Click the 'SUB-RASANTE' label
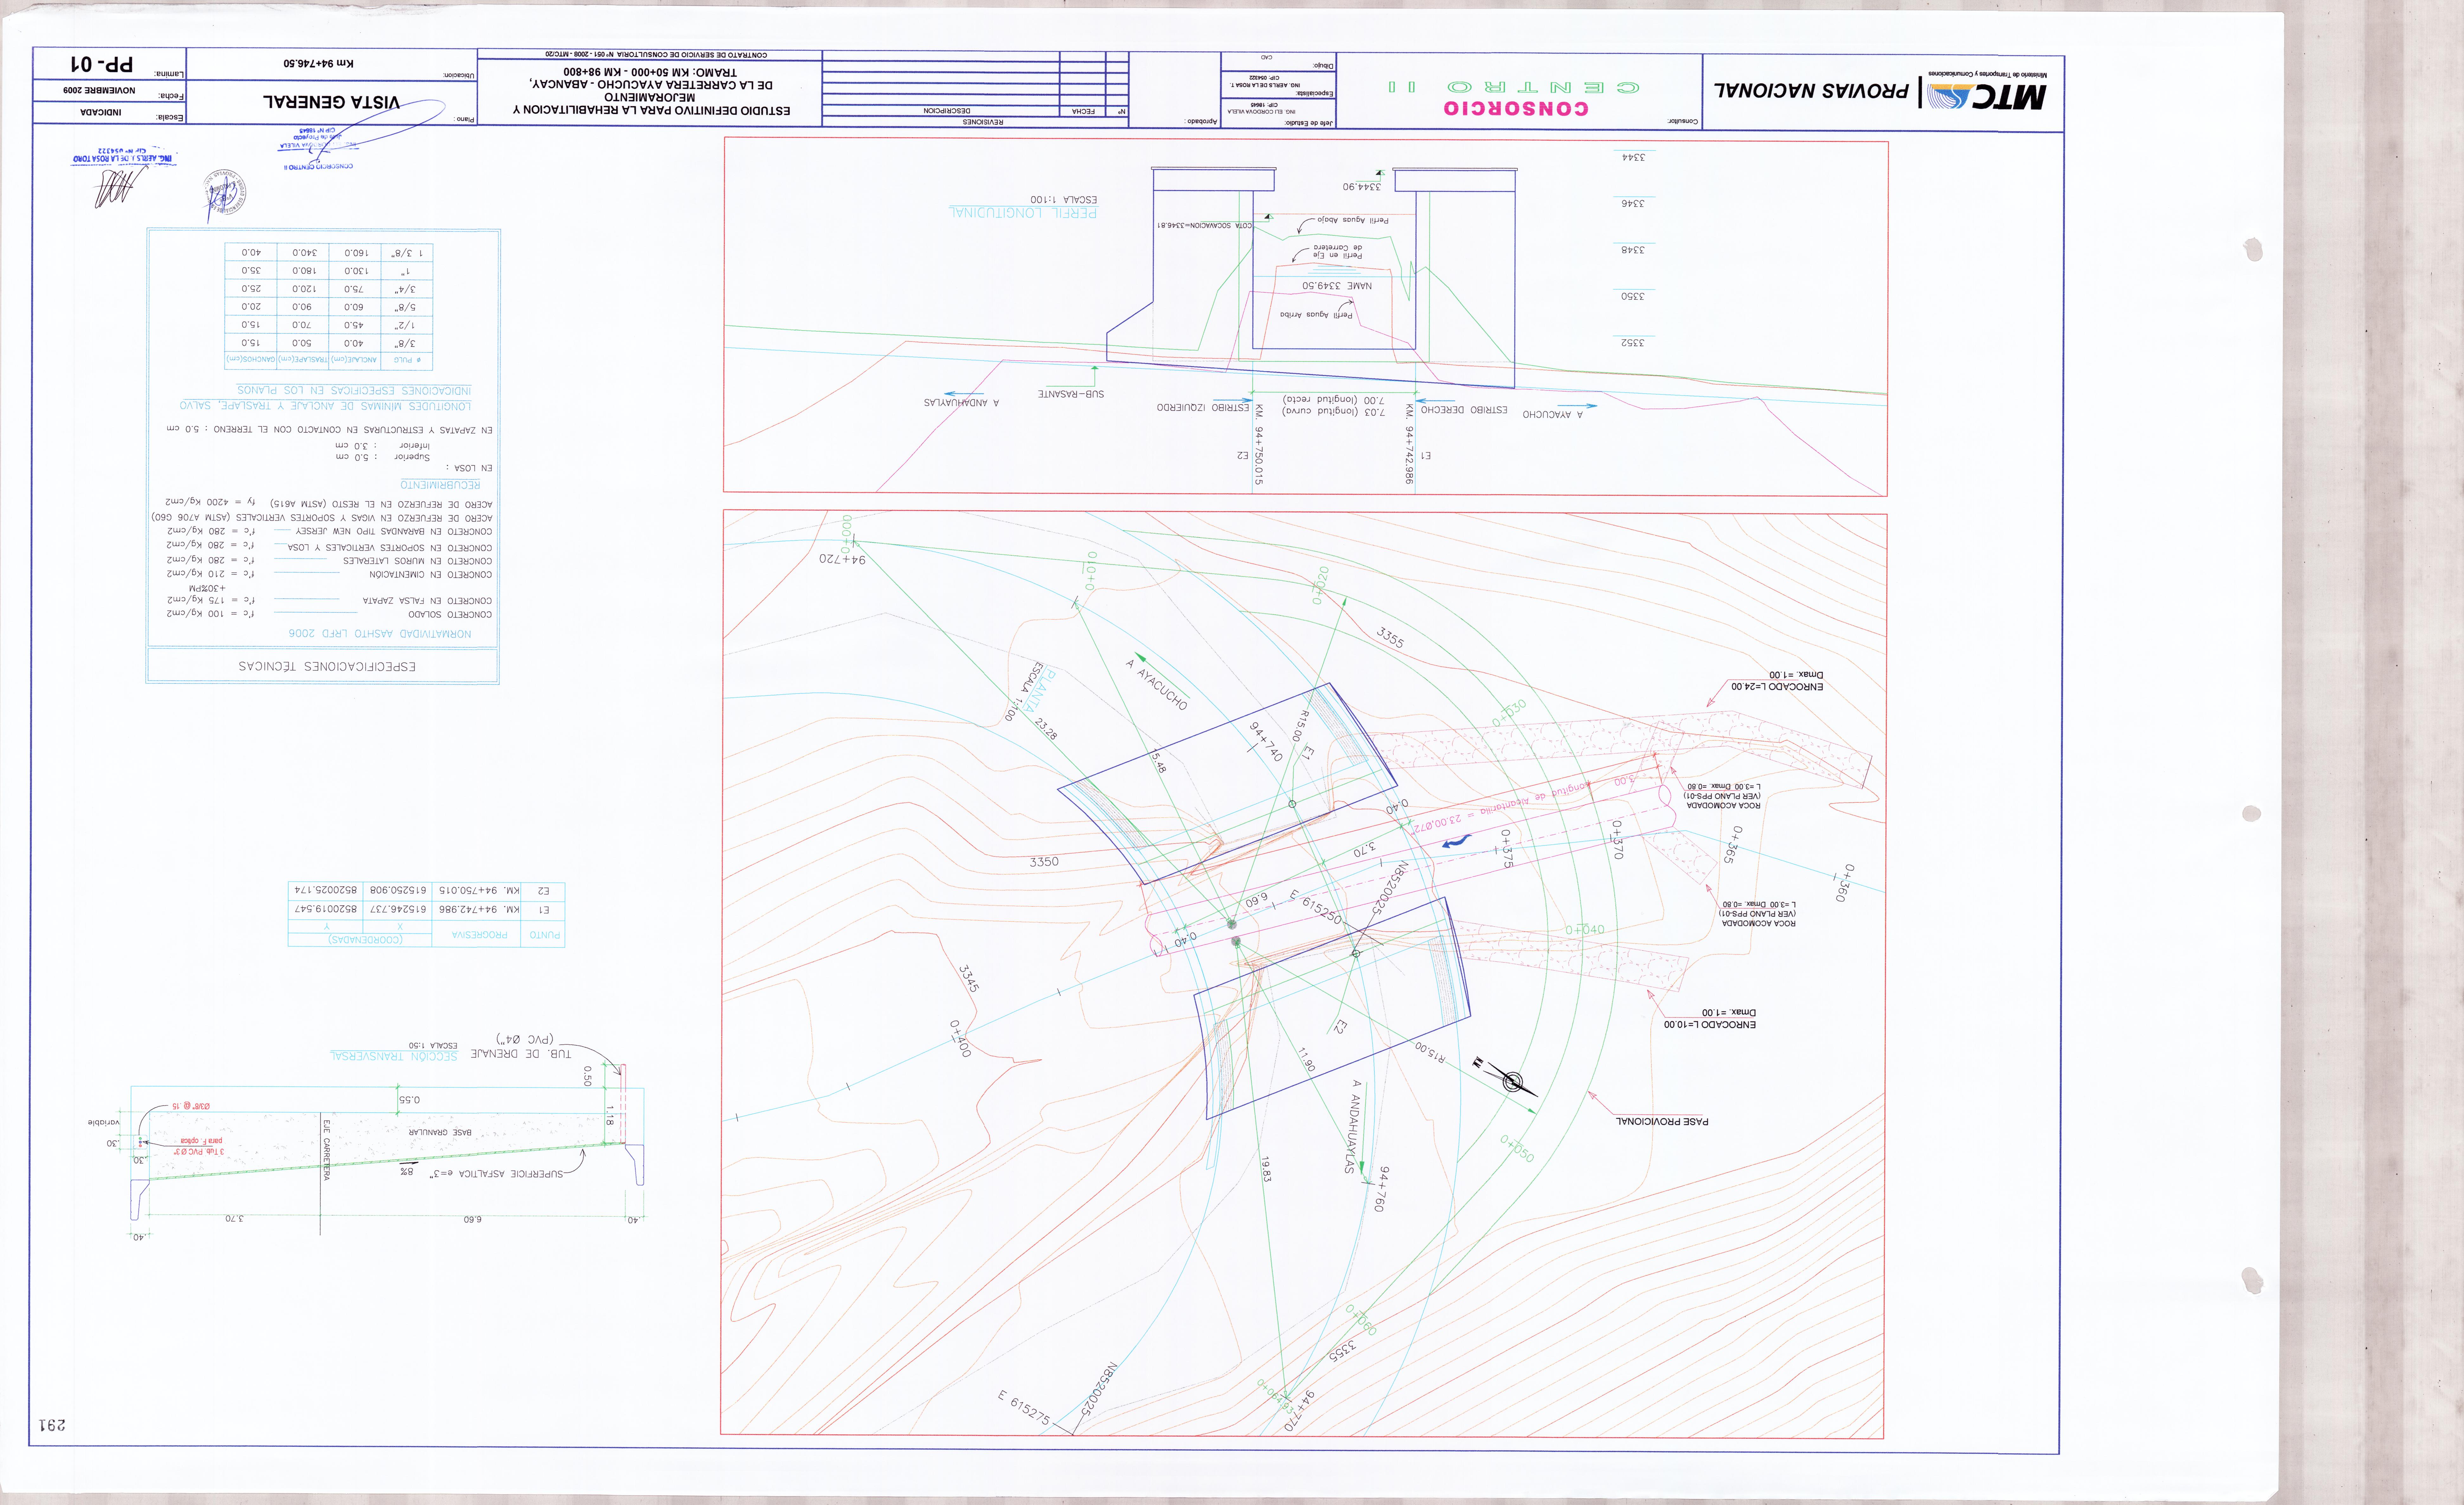 pos(1071,394)
